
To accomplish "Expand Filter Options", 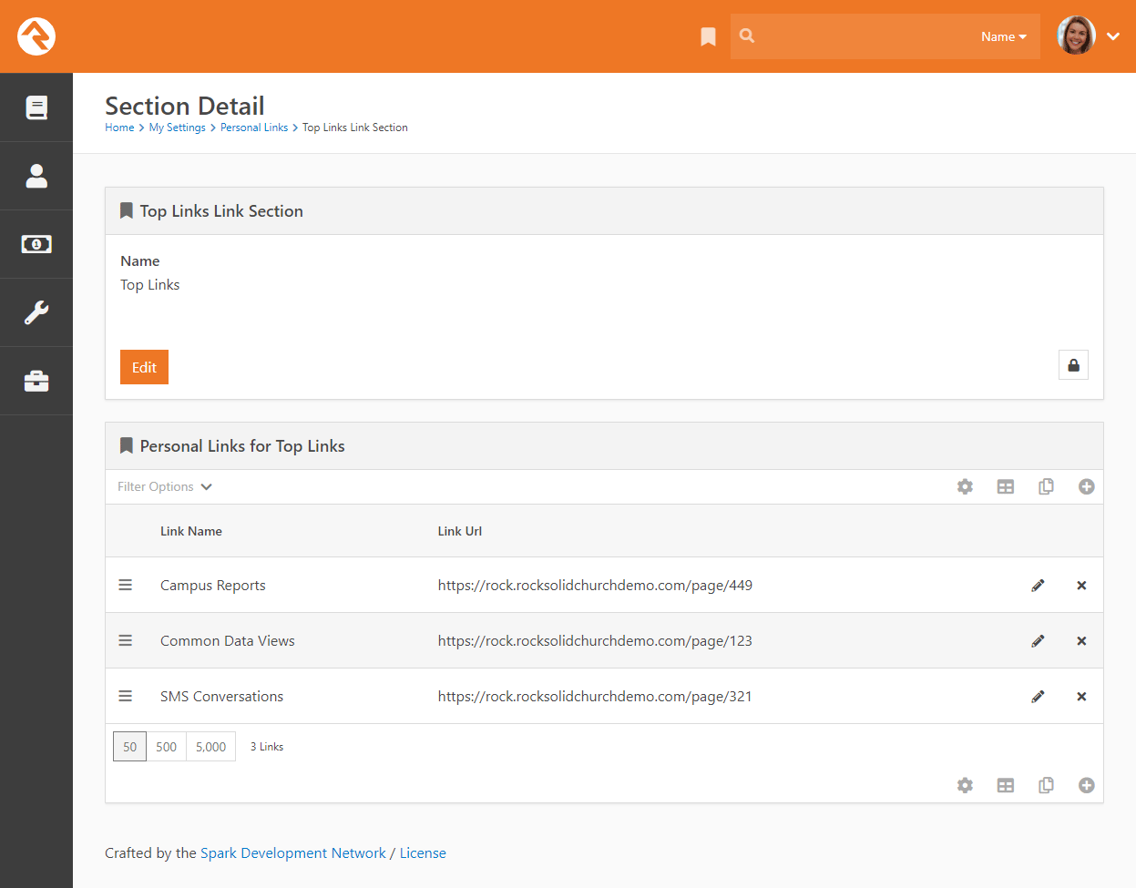I will coord(165,486).
